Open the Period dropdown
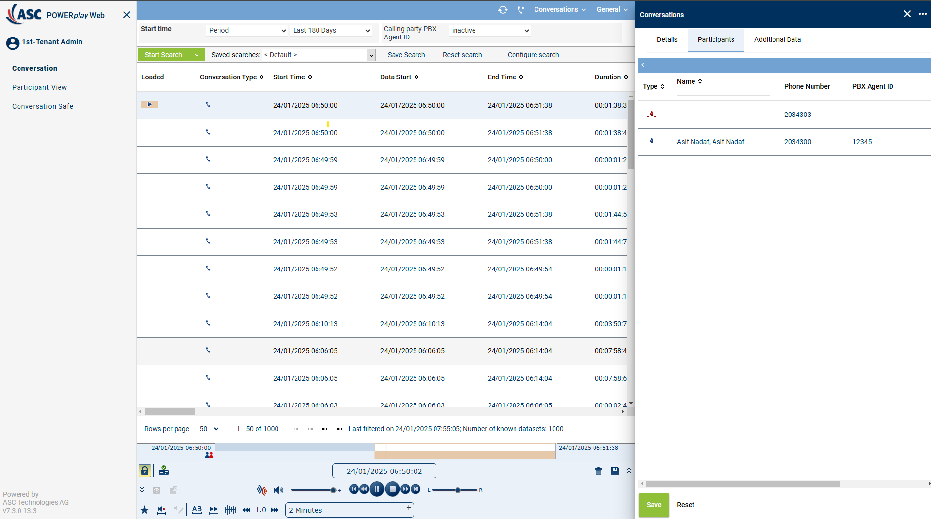 (247, 30)
